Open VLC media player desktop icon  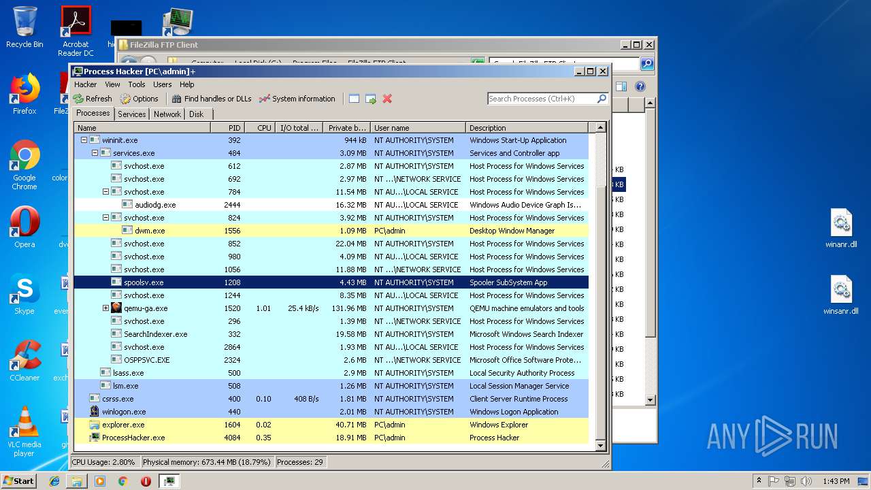[x=24, y=431]
